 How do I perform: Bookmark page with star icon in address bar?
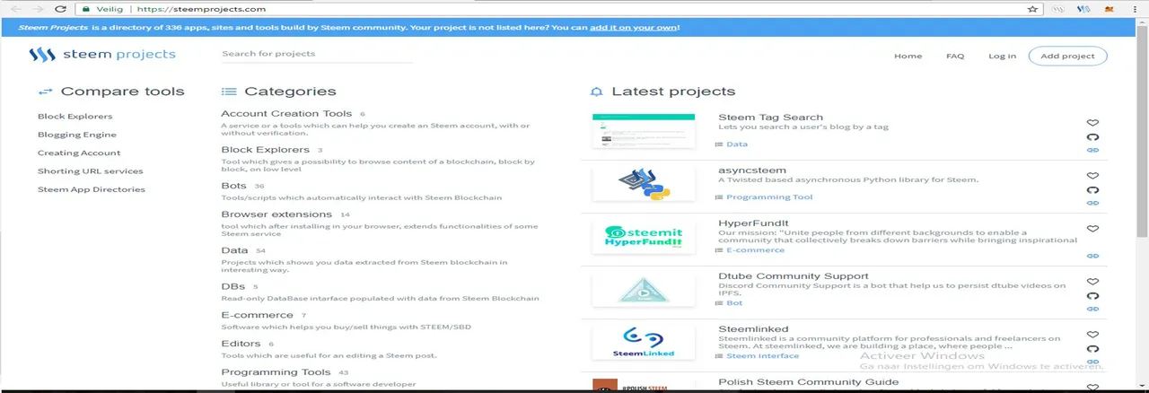click(x=1033, y=9)
